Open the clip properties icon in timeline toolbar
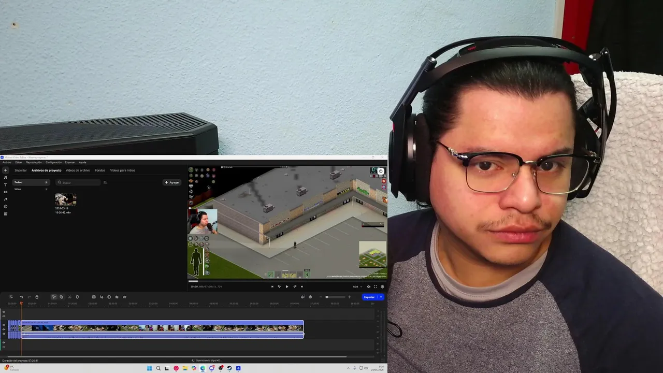 pyautogui.click(x=94, y=297)
